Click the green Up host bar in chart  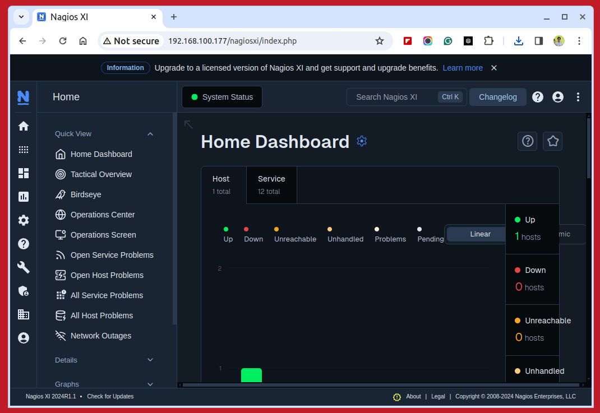pos(251,375)
